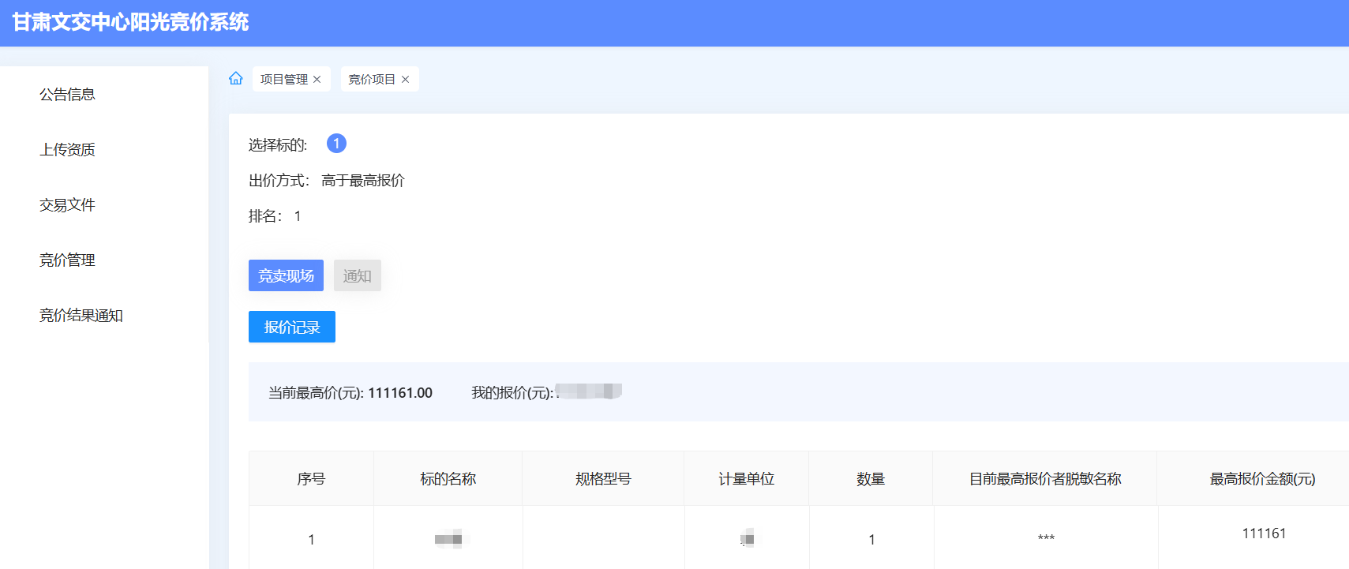Viewport: 1349px width, 569px height.
Task: Go to the home page icon
Action: click(x=235, y=78)
